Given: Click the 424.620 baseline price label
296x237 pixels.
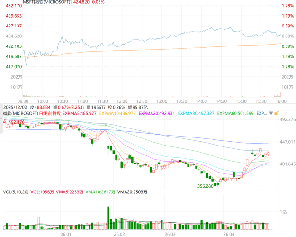Looking at the screenshot, I should tap(14, 36).
